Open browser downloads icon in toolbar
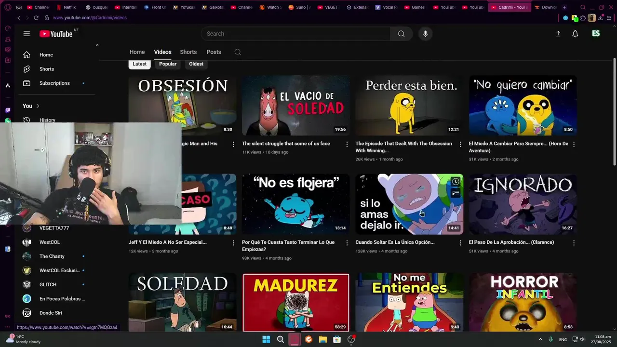This screenshot has height=347, width=617. click(601, 18)
